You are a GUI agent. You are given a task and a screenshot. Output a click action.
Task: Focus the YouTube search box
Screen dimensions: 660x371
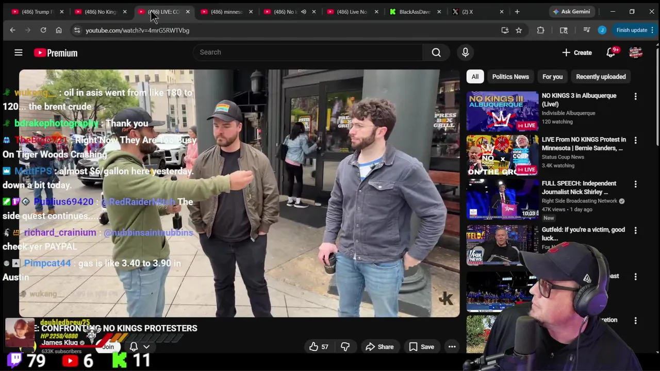[308, 52]
